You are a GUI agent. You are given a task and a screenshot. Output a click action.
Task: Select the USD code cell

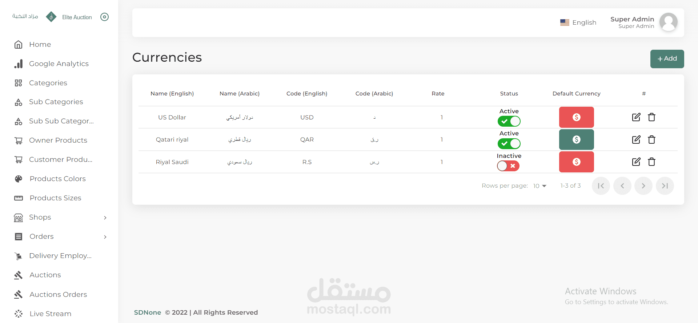(307, 118)
